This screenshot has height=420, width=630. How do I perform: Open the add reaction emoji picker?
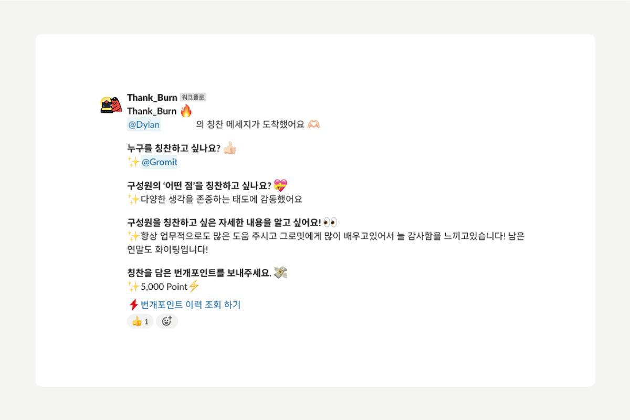click(x=167, y=321)
